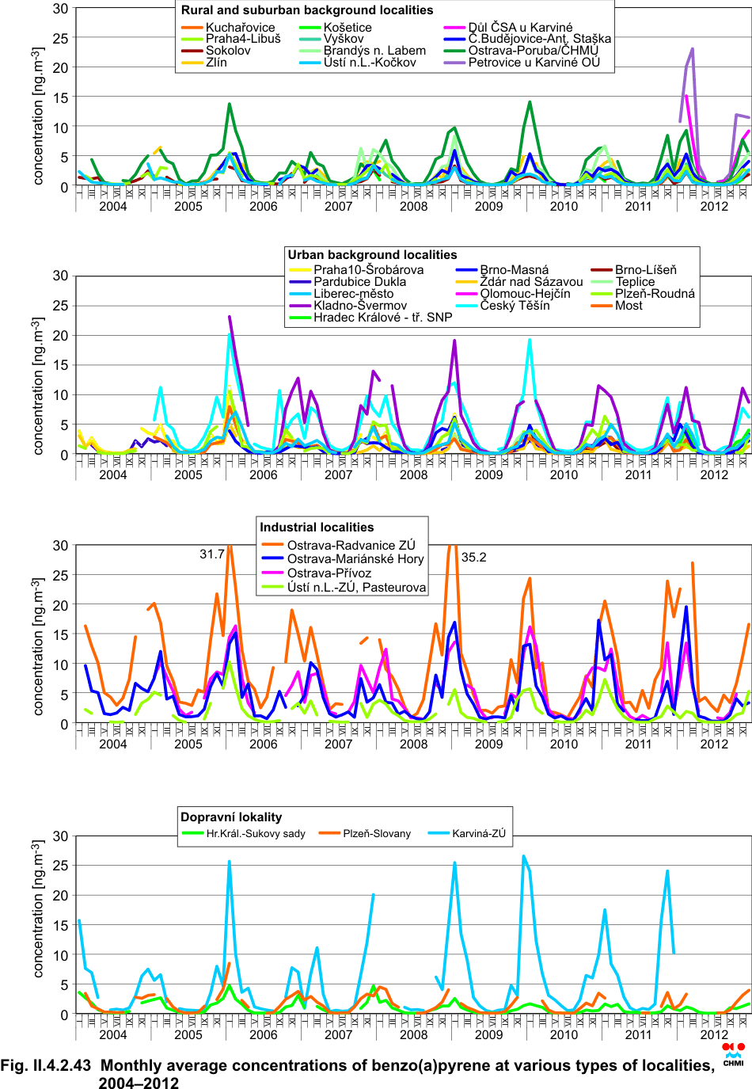Click the 31.7 peak value annotation
This screenshot has height=1089, width=752.
pyautogui.click(x=211, y=554)
